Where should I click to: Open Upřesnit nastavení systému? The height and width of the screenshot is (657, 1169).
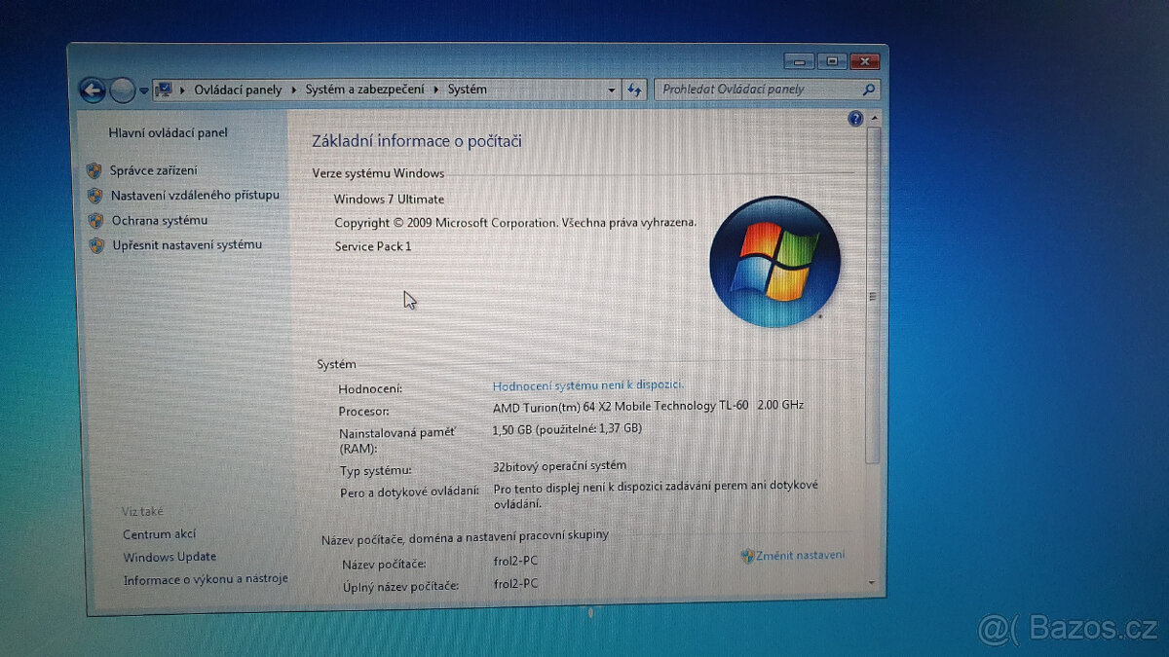tap(188, 244)
